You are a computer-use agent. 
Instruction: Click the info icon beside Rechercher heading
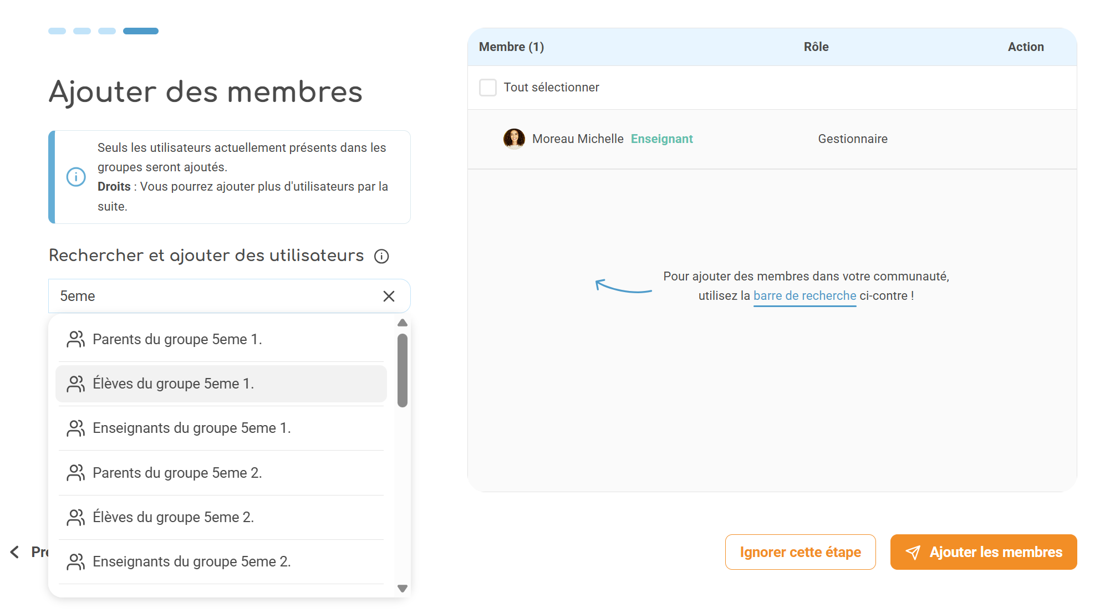[x=381, y=256]
